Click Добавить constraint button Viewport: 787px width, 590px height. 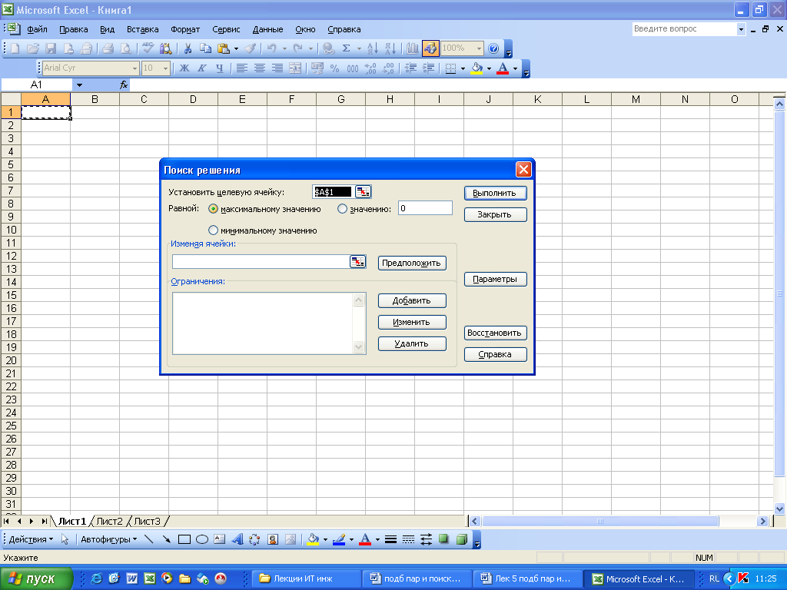coord(412,300)
